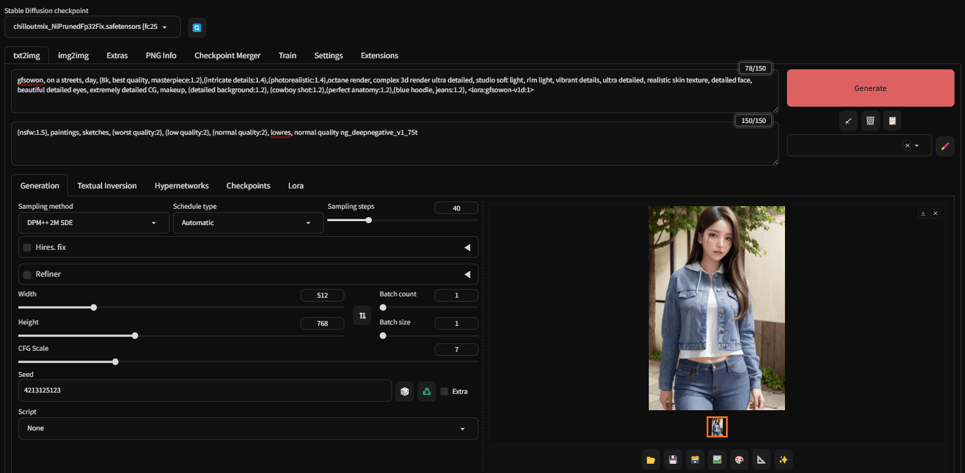Open the edit styles paintbrush icon

coord(945,146)
